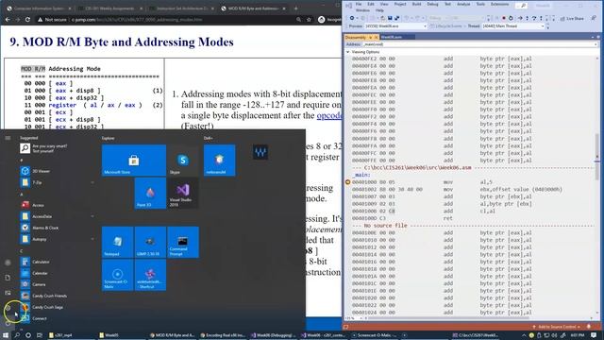Open Access from Start app list

coord(56,205)
